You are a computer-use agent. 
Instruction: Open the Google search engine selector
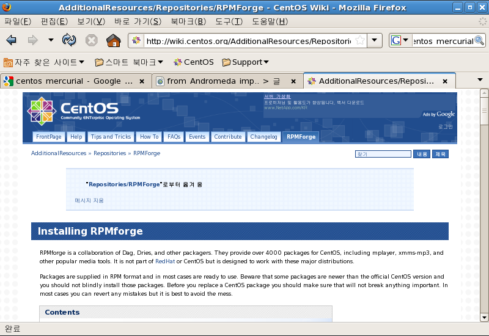pyautogui.click(x=400, y=40)
